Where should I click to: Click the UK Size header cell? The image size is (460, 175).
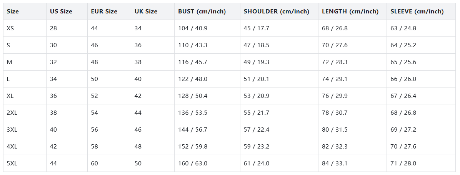click(146, 12)
